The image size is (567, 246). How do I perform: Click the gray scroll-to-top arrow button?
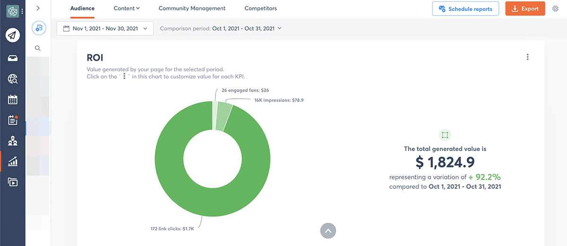[x=328, y=231]
